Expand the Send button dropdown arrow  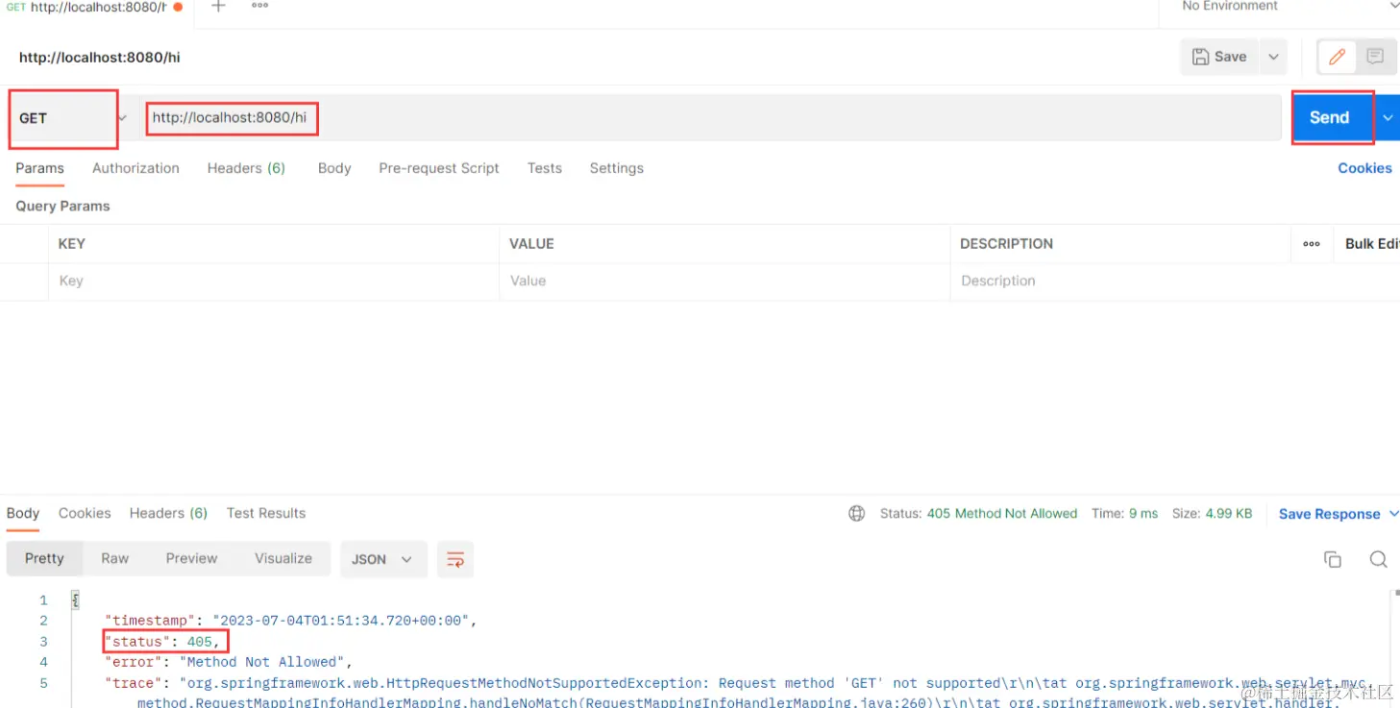click(1388, 117)
